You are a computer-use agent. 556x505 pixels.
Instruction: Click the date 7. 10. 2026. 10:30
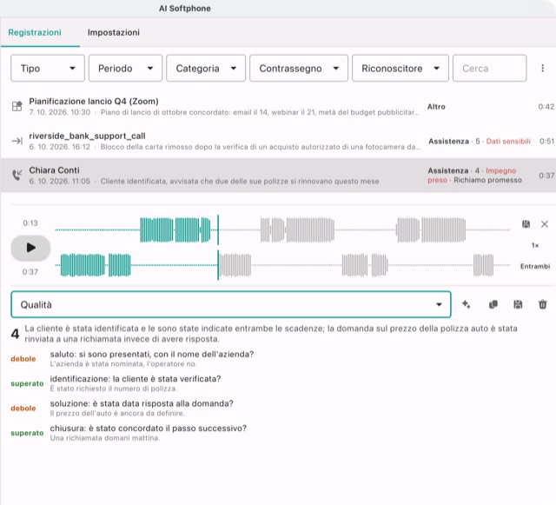pyautogui.click(x=60, y=112)
